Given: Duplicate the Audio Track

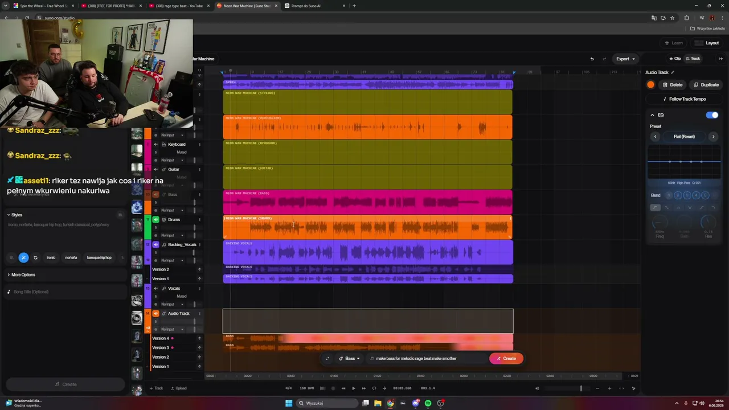Looking at the screenshot, I should pyautogui.click(x=706, y=85).
